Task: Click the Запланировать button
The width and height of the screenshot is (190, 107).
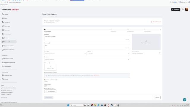Action: 50,91
